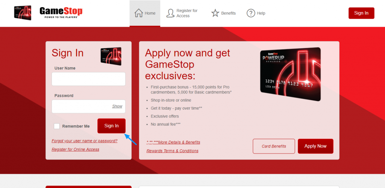The image size is (385, 188).
Task: Open the Rewards Terms & Conditions link
Action: point(172,151)
